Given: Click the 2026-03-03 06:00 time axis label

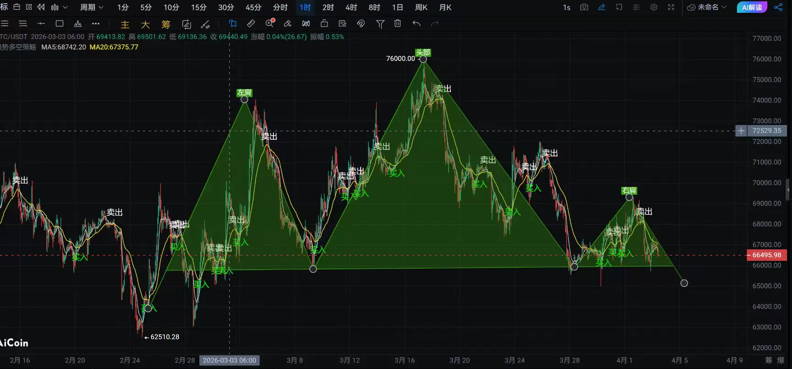Looking at the screenshot, I should point(229,360).
